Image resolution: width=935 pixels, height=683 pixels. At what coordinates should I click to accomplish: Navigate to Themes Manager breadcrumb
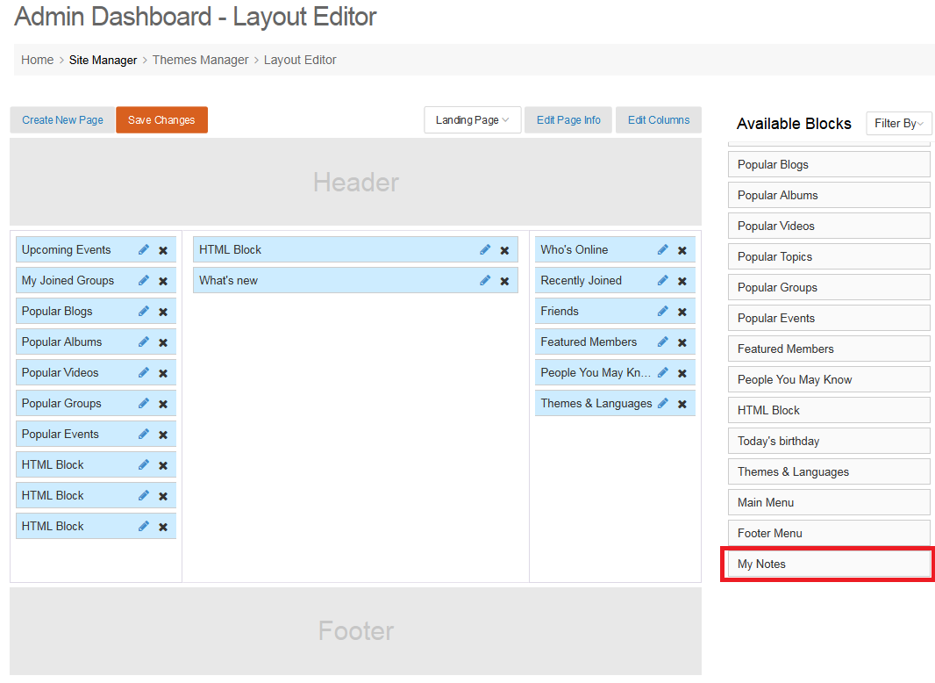pyautogui.click(x=200, y=60)
